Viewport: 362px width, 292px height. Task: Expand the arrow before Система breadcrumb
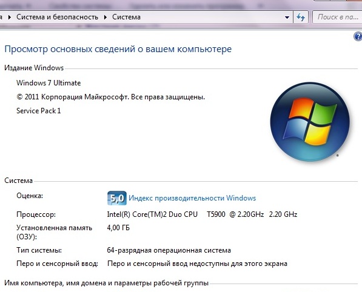tap(106, 17)
